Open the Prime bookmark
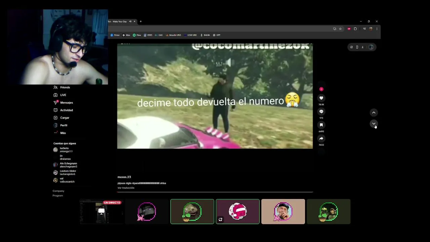430x242 pixels. point(115,35)
